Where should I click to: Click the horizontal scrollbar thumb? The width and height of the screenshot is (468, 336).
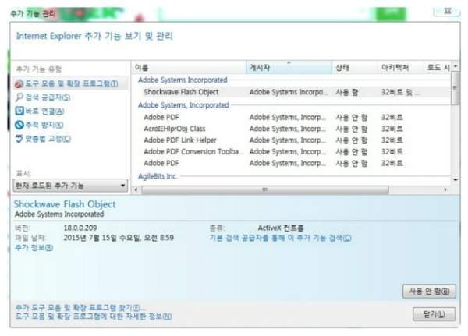pos(265,189)
